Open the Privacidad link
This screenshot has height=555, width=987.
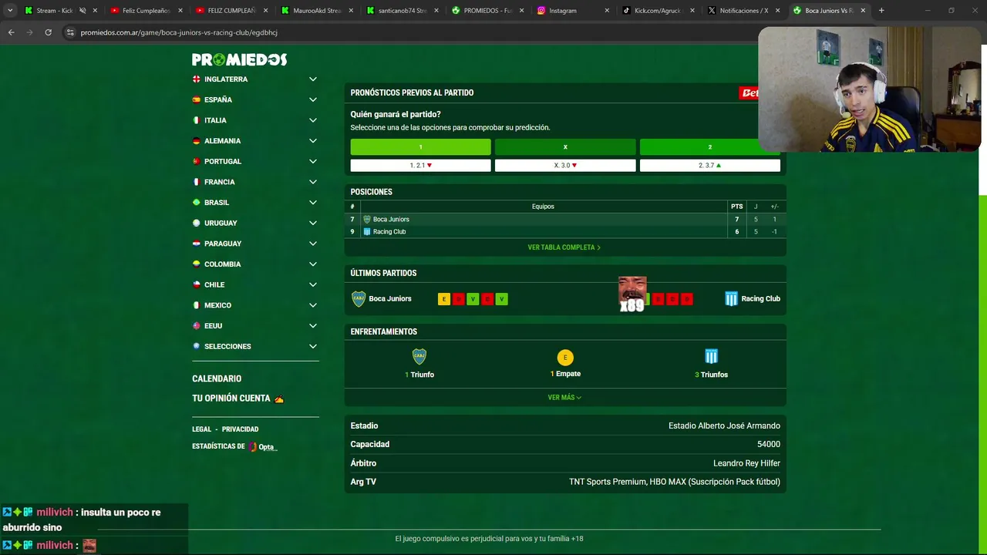pos(240,429)
